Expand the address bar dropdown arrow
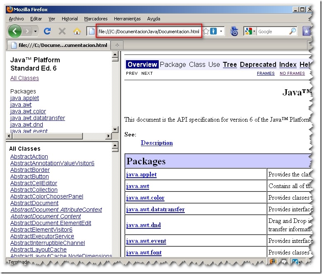The image size is (322, 274). [221, 32]
